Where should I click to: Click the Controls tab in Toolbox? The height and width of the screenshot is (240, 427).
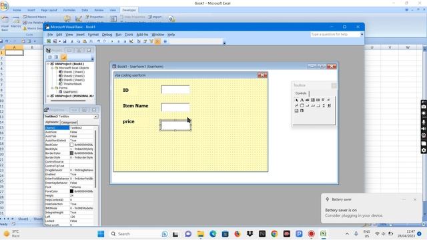pyautogui.click(x=301, y=93)
